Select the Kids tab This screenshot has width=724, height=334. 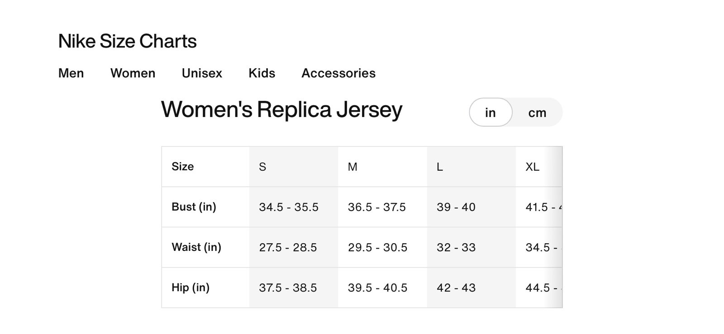coord(262,73)
